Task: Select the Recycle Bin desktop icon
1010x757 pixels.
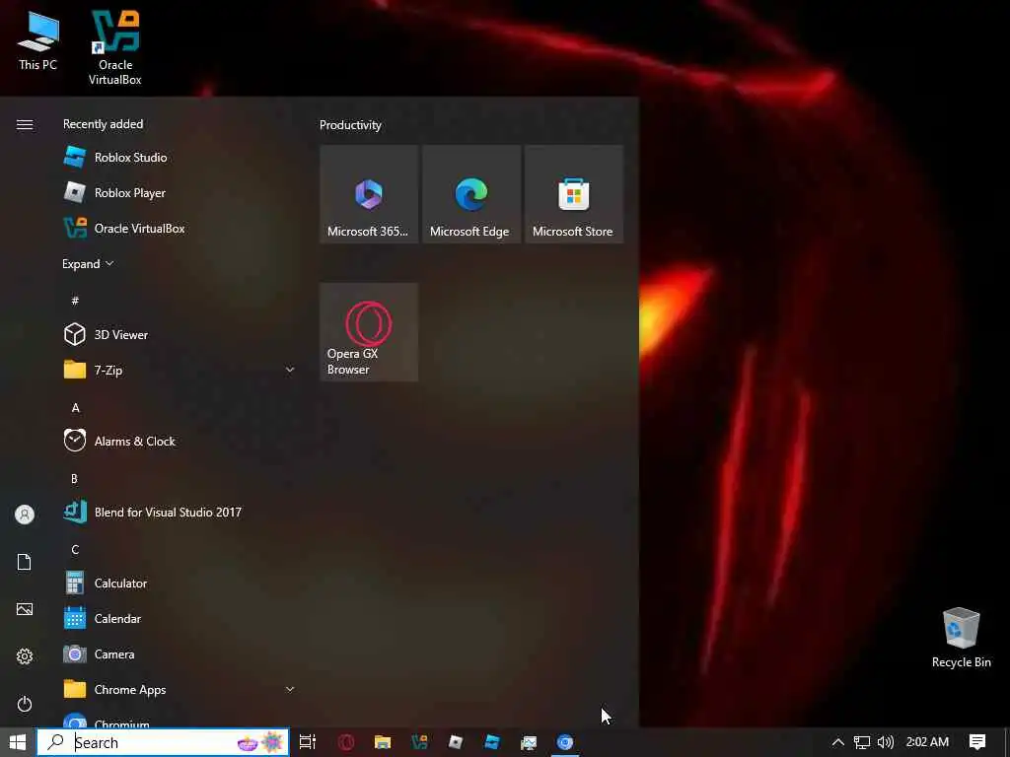Action: [961, 638]
